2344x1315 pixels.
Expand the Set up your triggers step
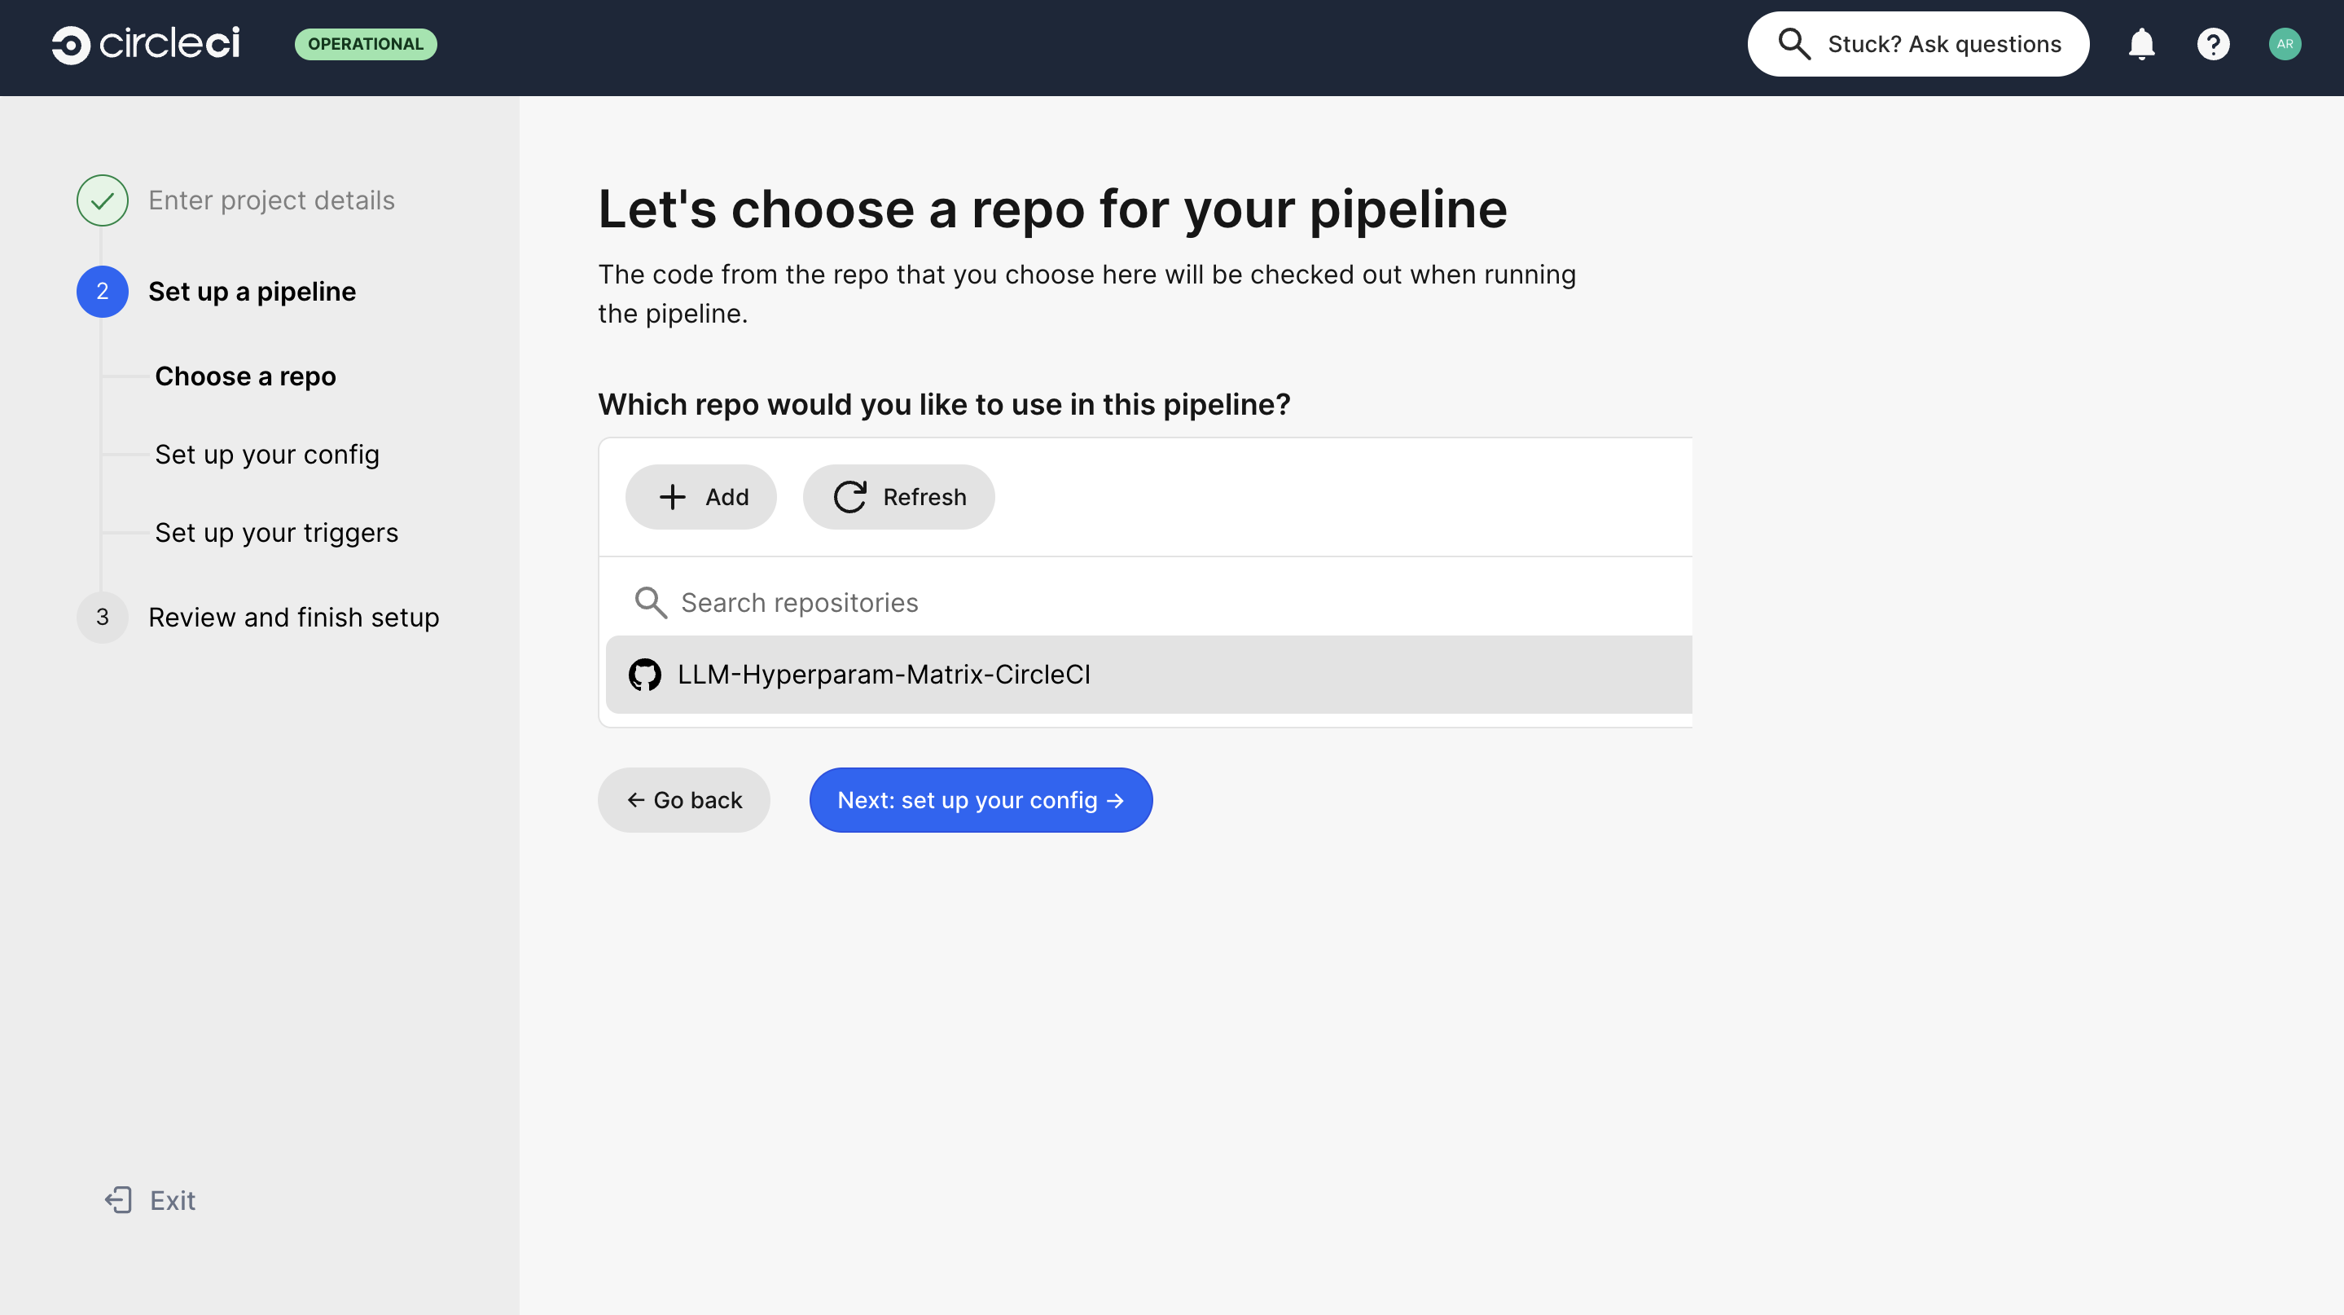[276, 532]
